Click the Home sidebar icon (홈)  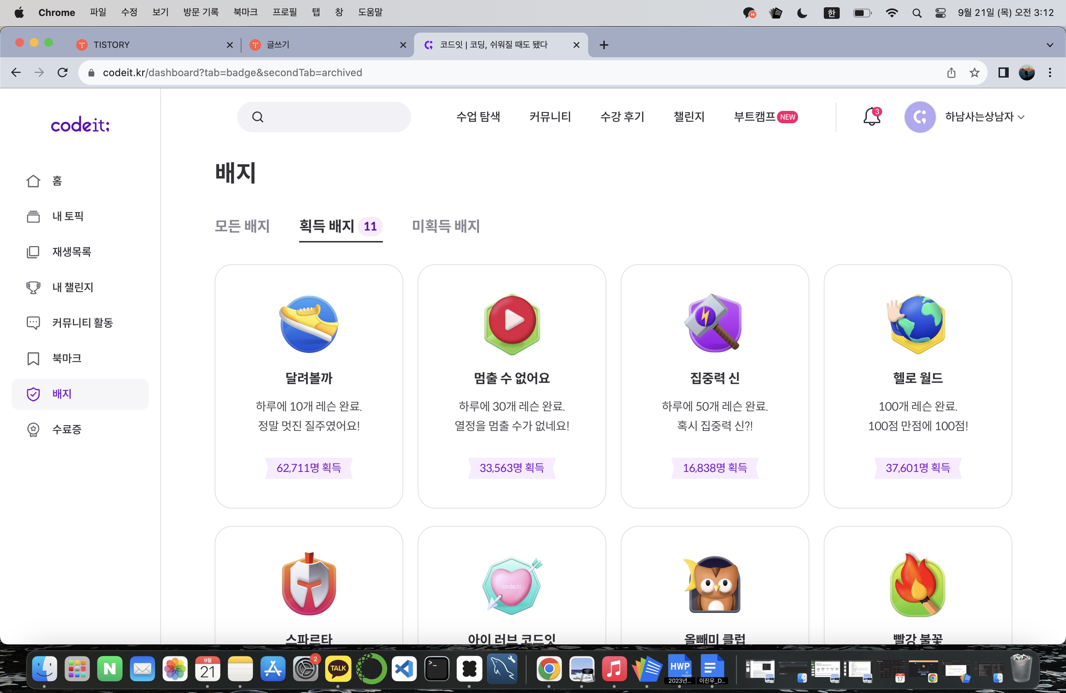33,181
